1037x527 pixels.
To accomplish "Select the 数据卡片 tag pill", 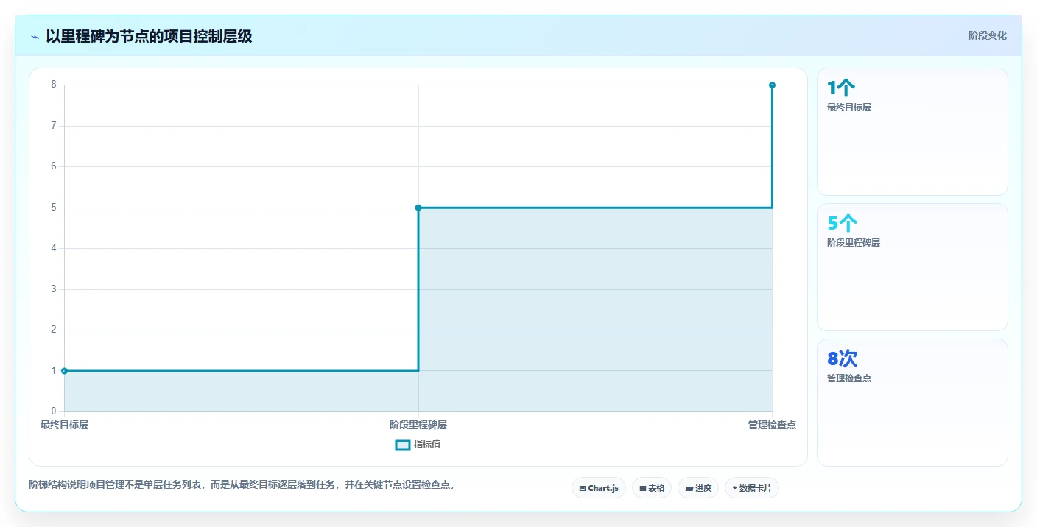I will 751,488.
